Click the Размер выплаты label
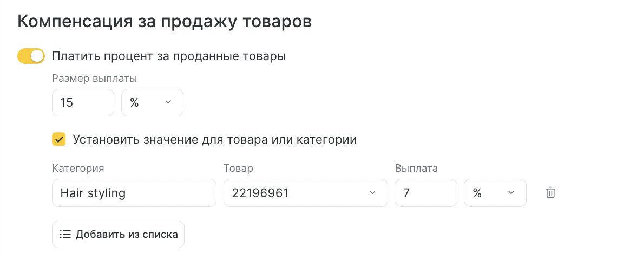The height and width of the screenshot is (259, 643). (x=95, y=79)
